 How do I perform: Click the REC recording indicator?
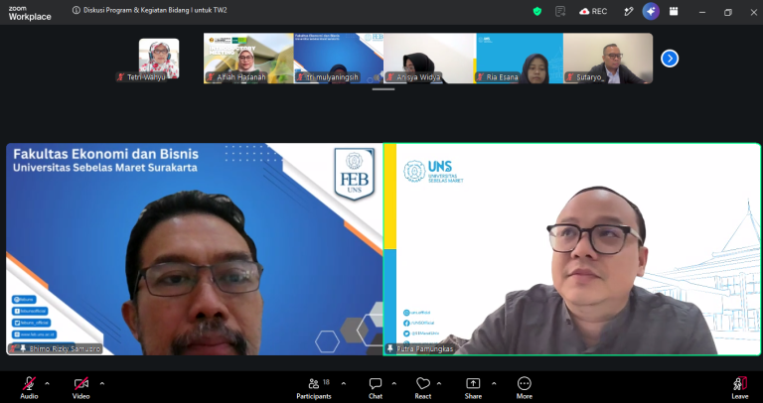[x=593, y=11]
